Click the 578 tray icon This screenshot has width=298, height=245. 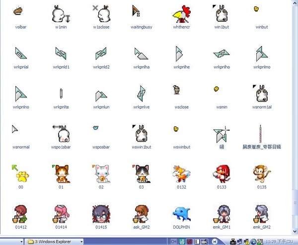260,242
